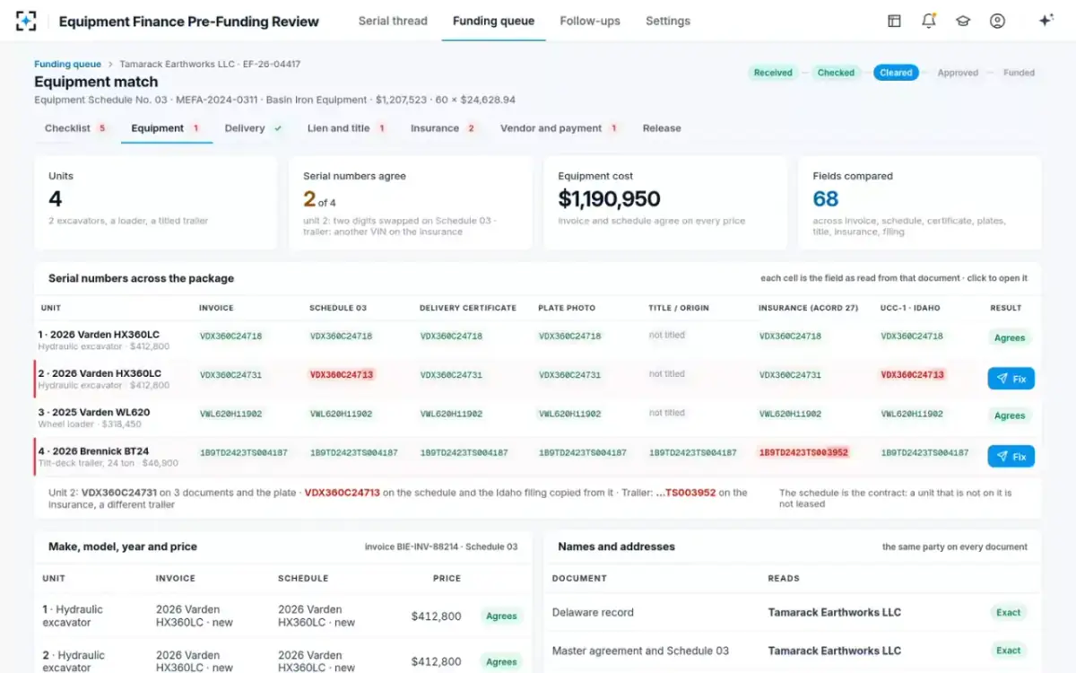1076x673 pixels.
Task: Click the Serial numbers agree 2 of 4
Action: pyautogui.click(x=319, y=199)
